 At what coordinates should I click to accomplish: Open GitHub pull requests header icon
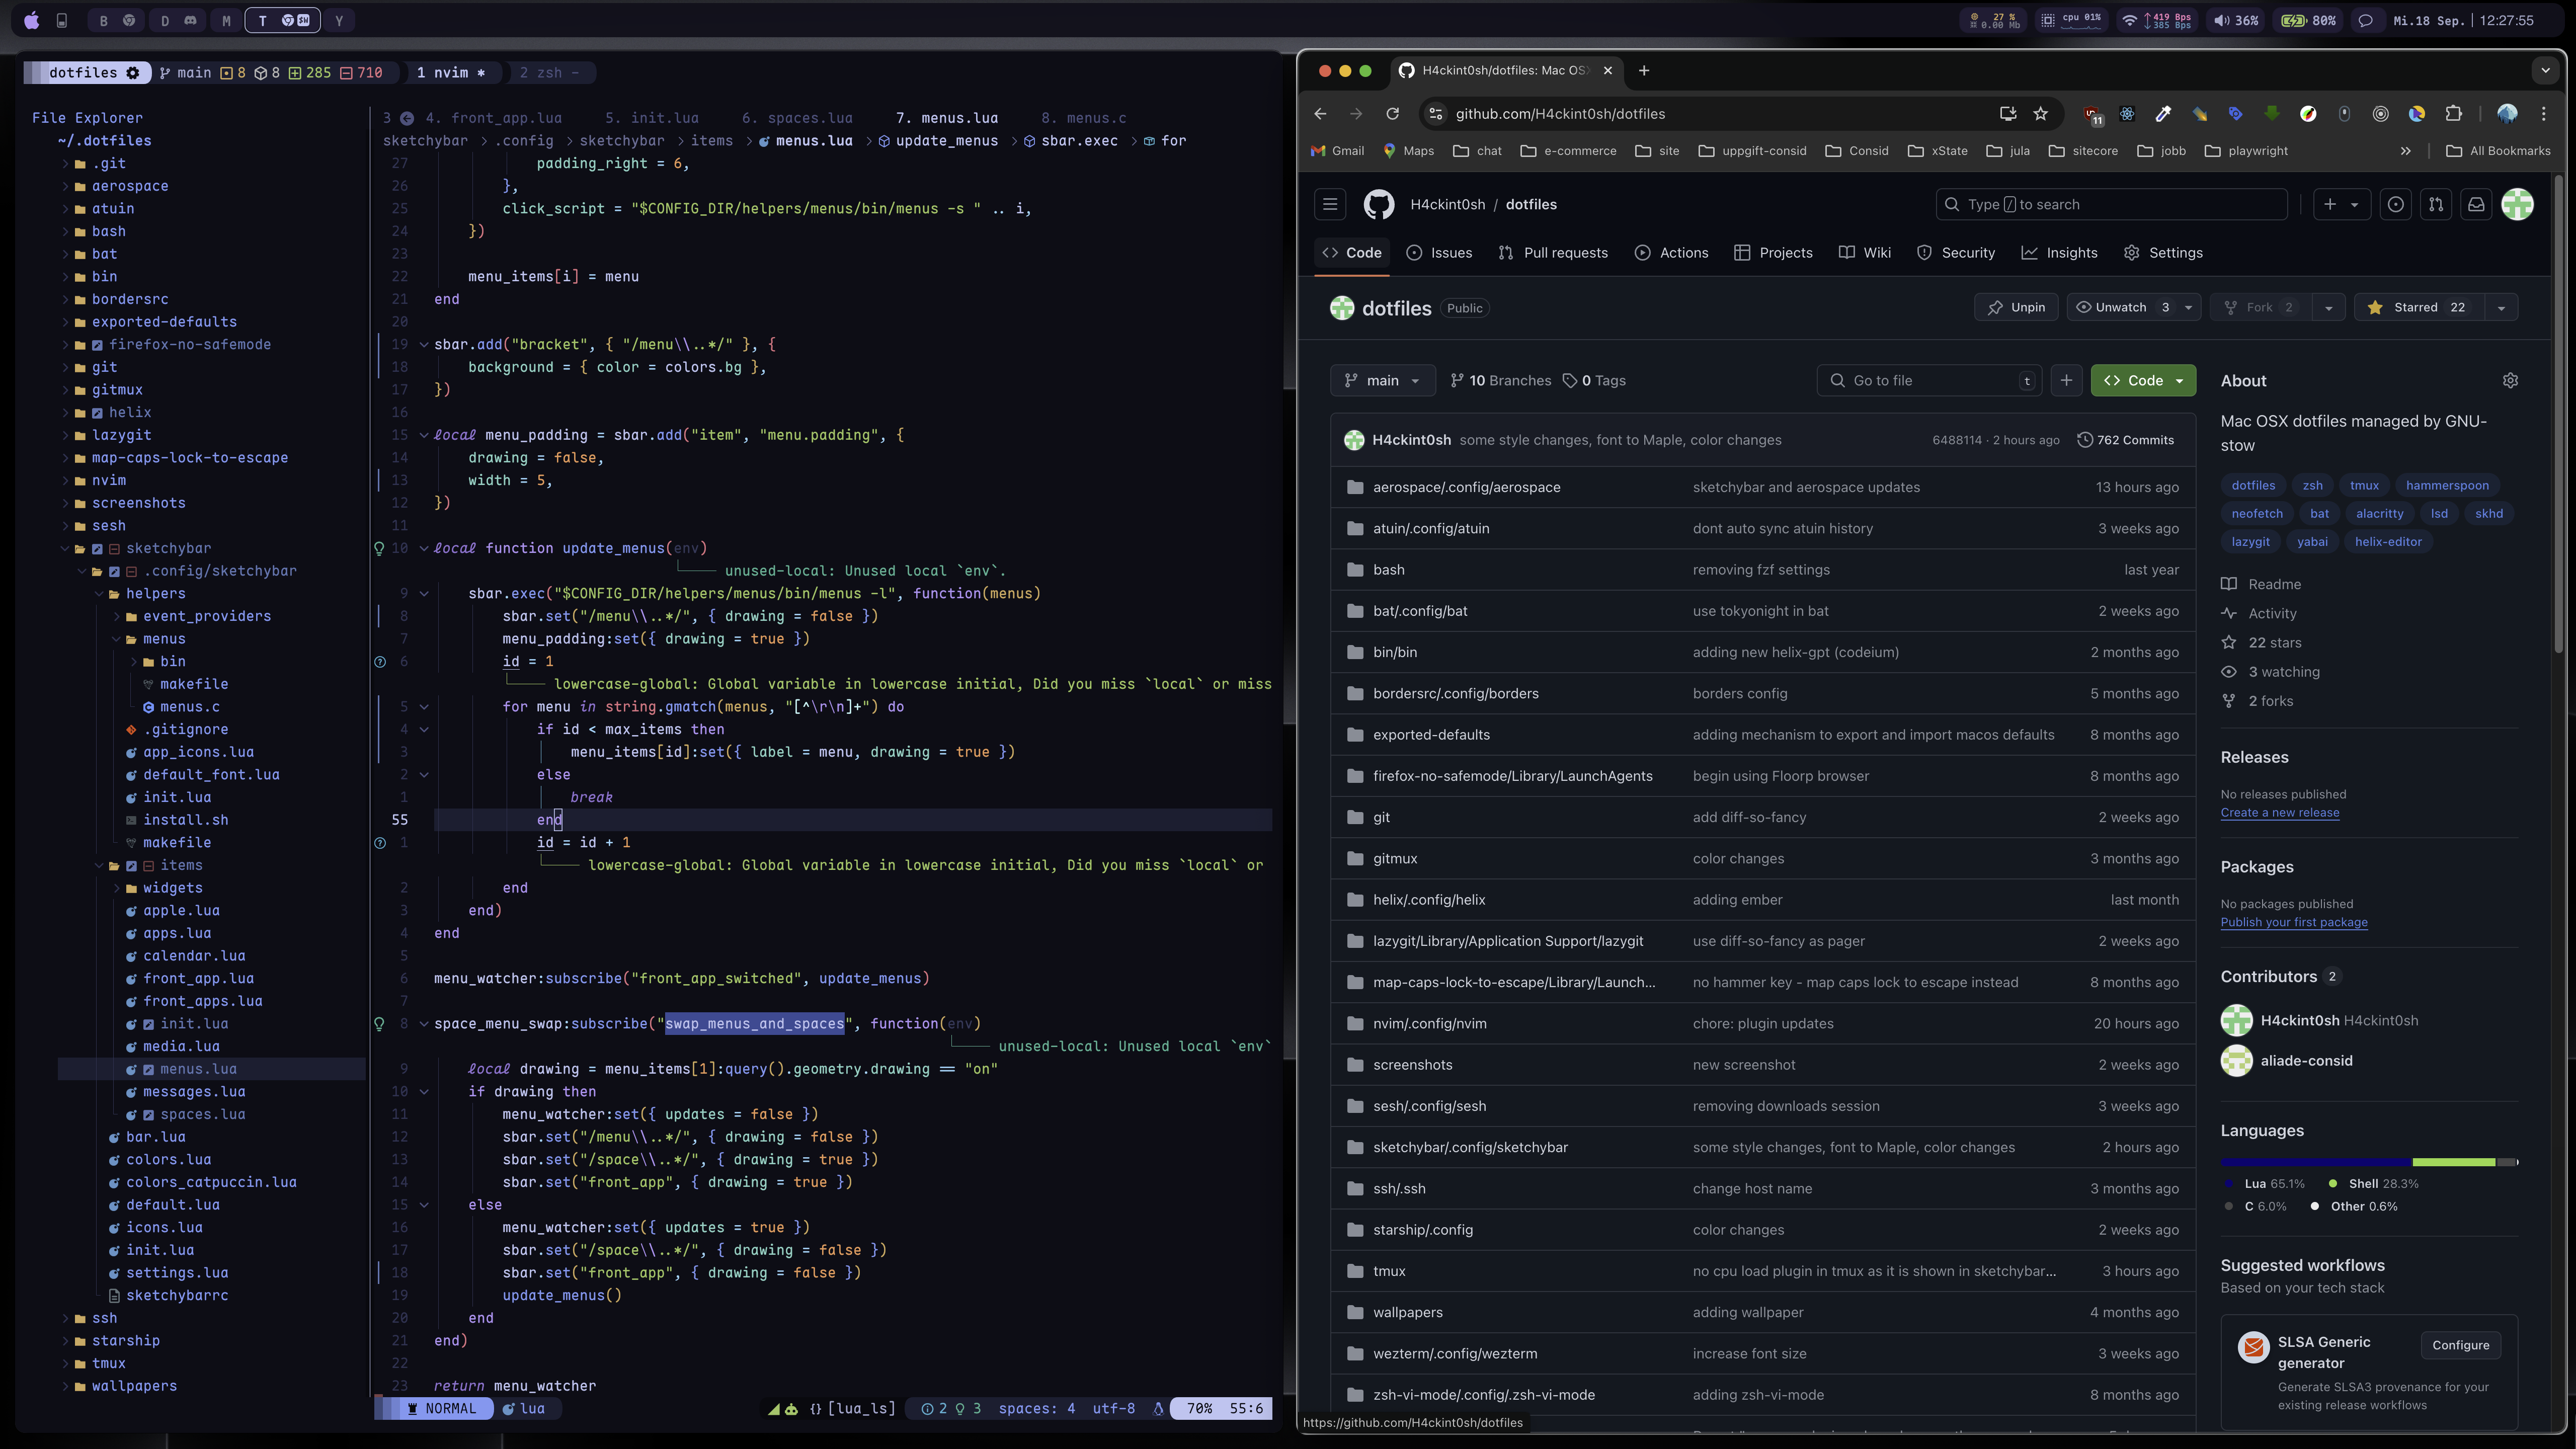coord(2436,204)
